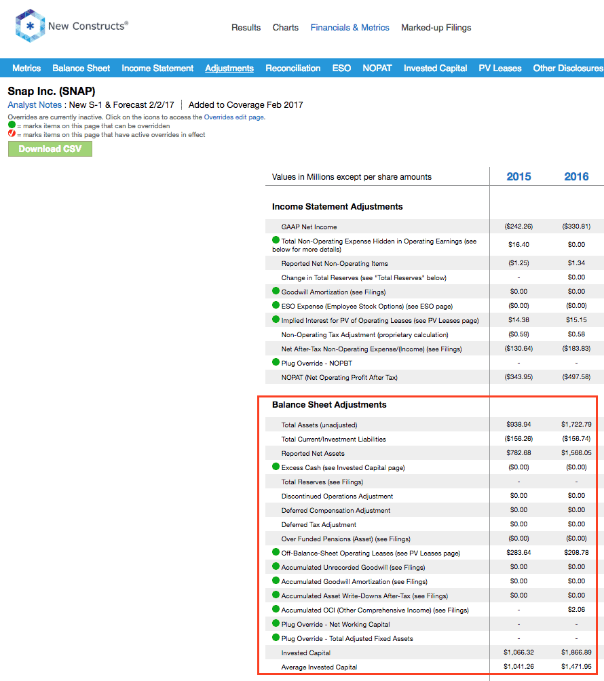This screenshot has height=681, width=604.
Task: Click green dot beside Plug Override - NOPBT
Action: pos(276,362)
